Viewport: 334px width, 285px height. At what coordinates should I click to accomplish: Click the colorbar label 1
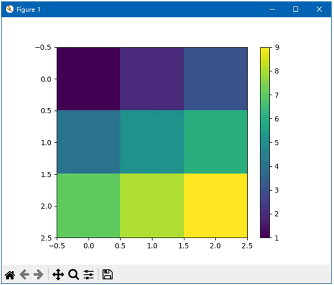[x=277, y=238]
